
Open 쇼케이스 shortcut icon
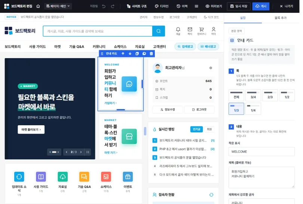[106, 177]
